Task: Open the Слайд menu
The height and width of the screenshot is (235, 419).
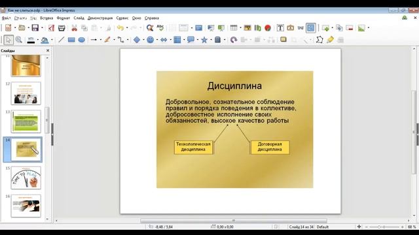Action: pos(79,18)
